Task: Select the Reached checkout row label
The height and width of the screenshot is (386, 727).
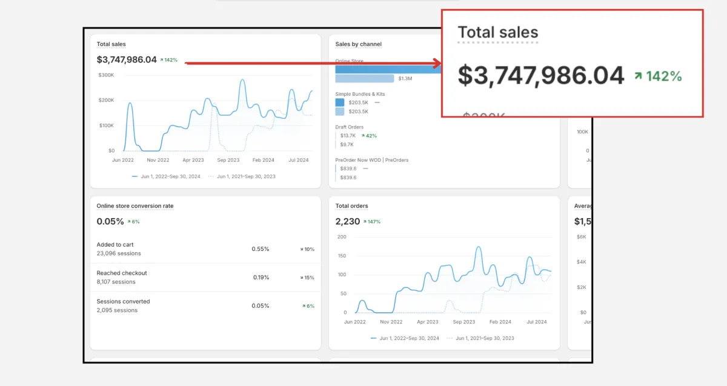Action: pos(122,273)
